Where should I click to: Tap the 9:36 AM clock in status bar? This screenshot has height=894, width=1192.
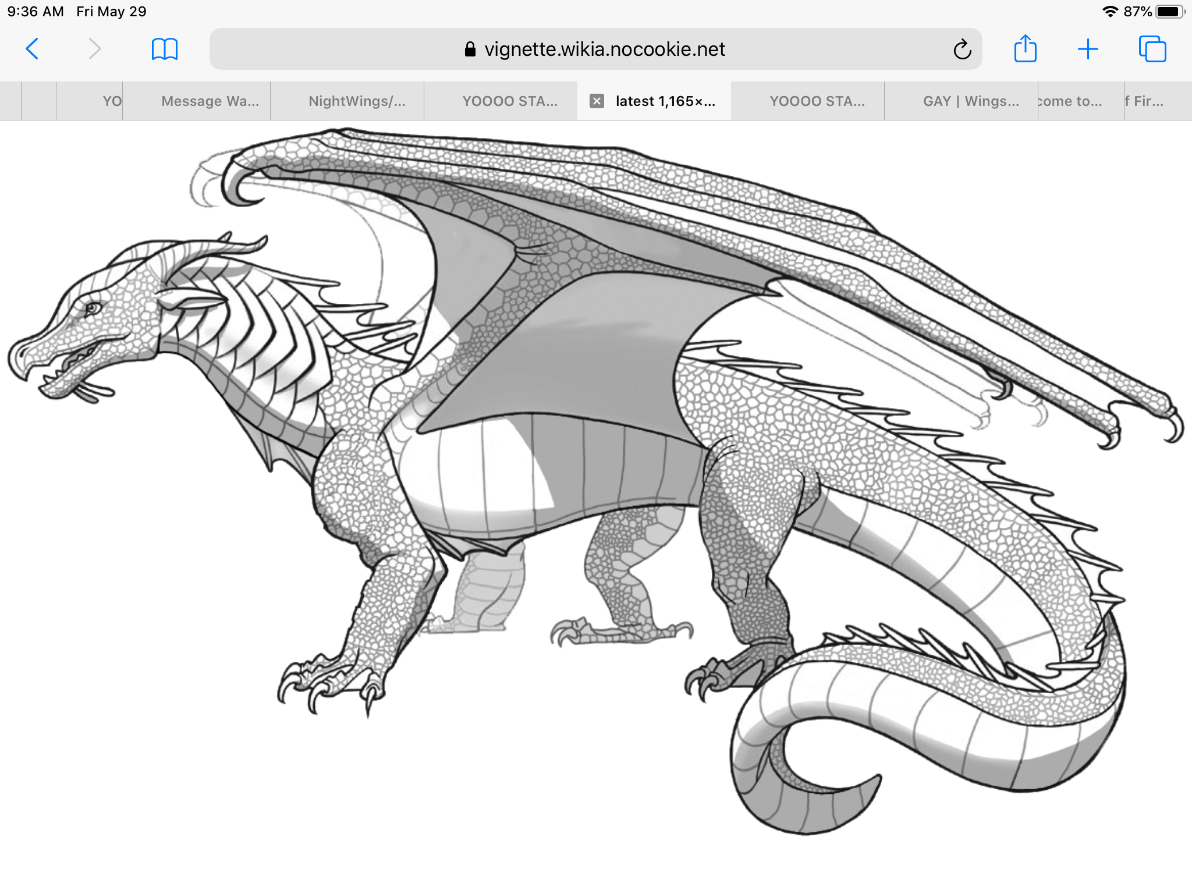coord(36,12)
